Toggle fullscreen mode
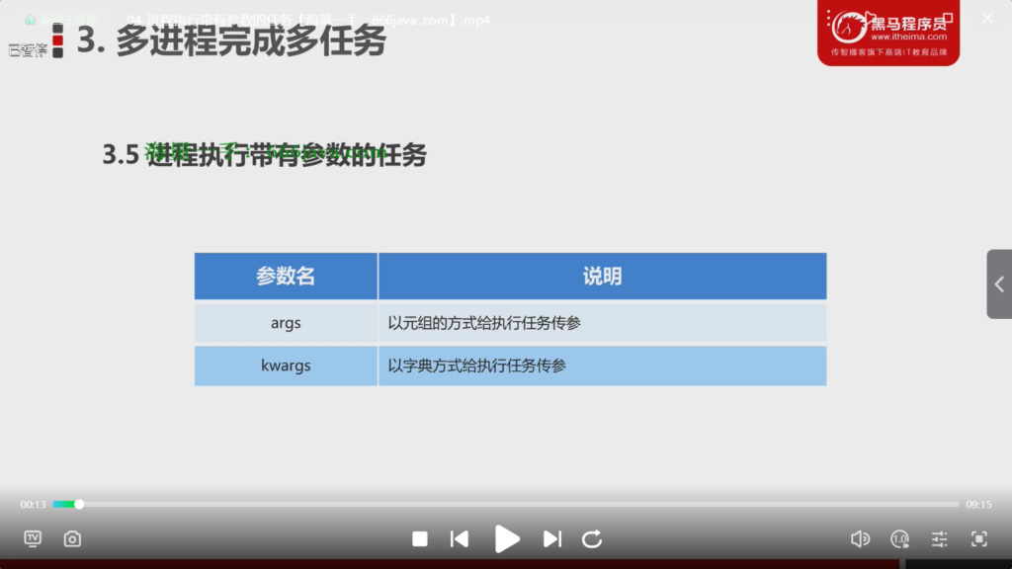Image resolution: width=1012 pixels, height=569 pixels. click(979, 538)
